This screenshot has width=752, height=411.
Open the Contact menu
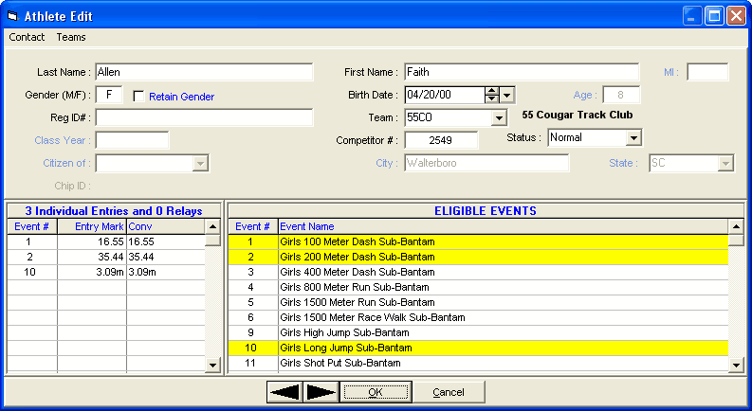27,37
